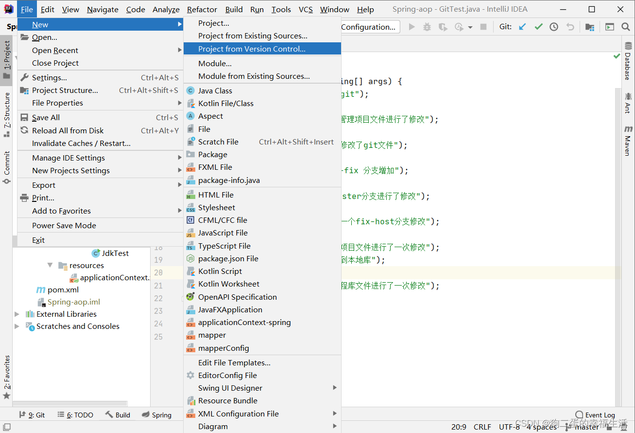Click the Run play icon in toolbar
This screenshot has width=635, height=433.
[412, 27]
